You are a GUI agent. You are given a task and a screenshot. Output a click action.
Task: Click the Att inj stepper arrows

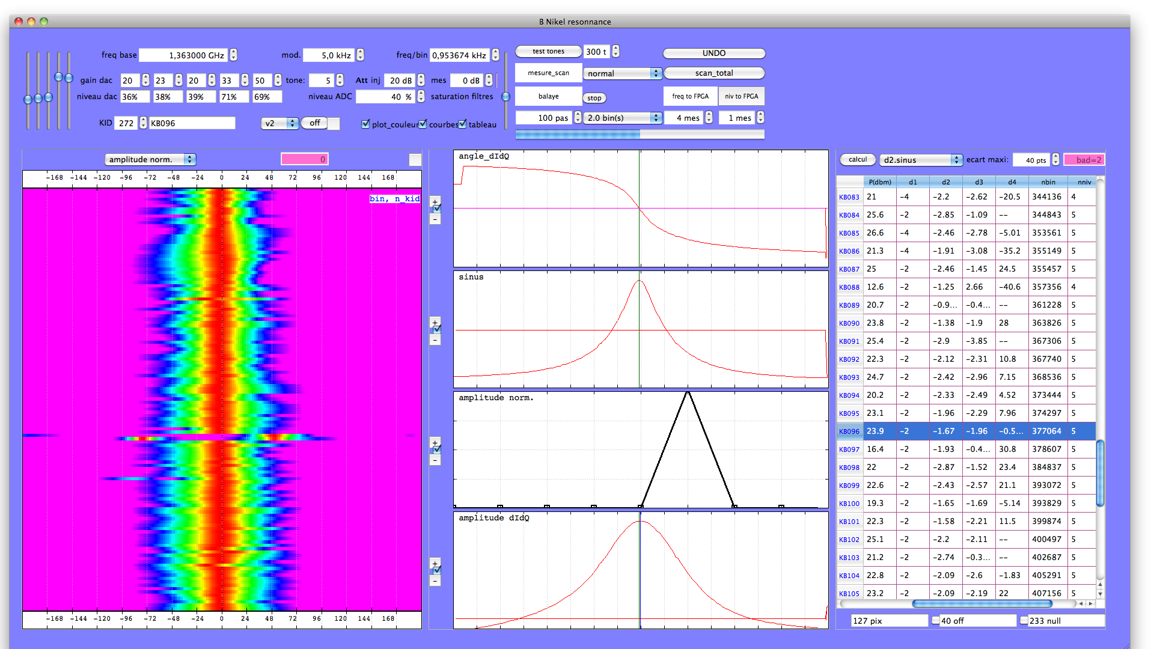tap(421, 80)
